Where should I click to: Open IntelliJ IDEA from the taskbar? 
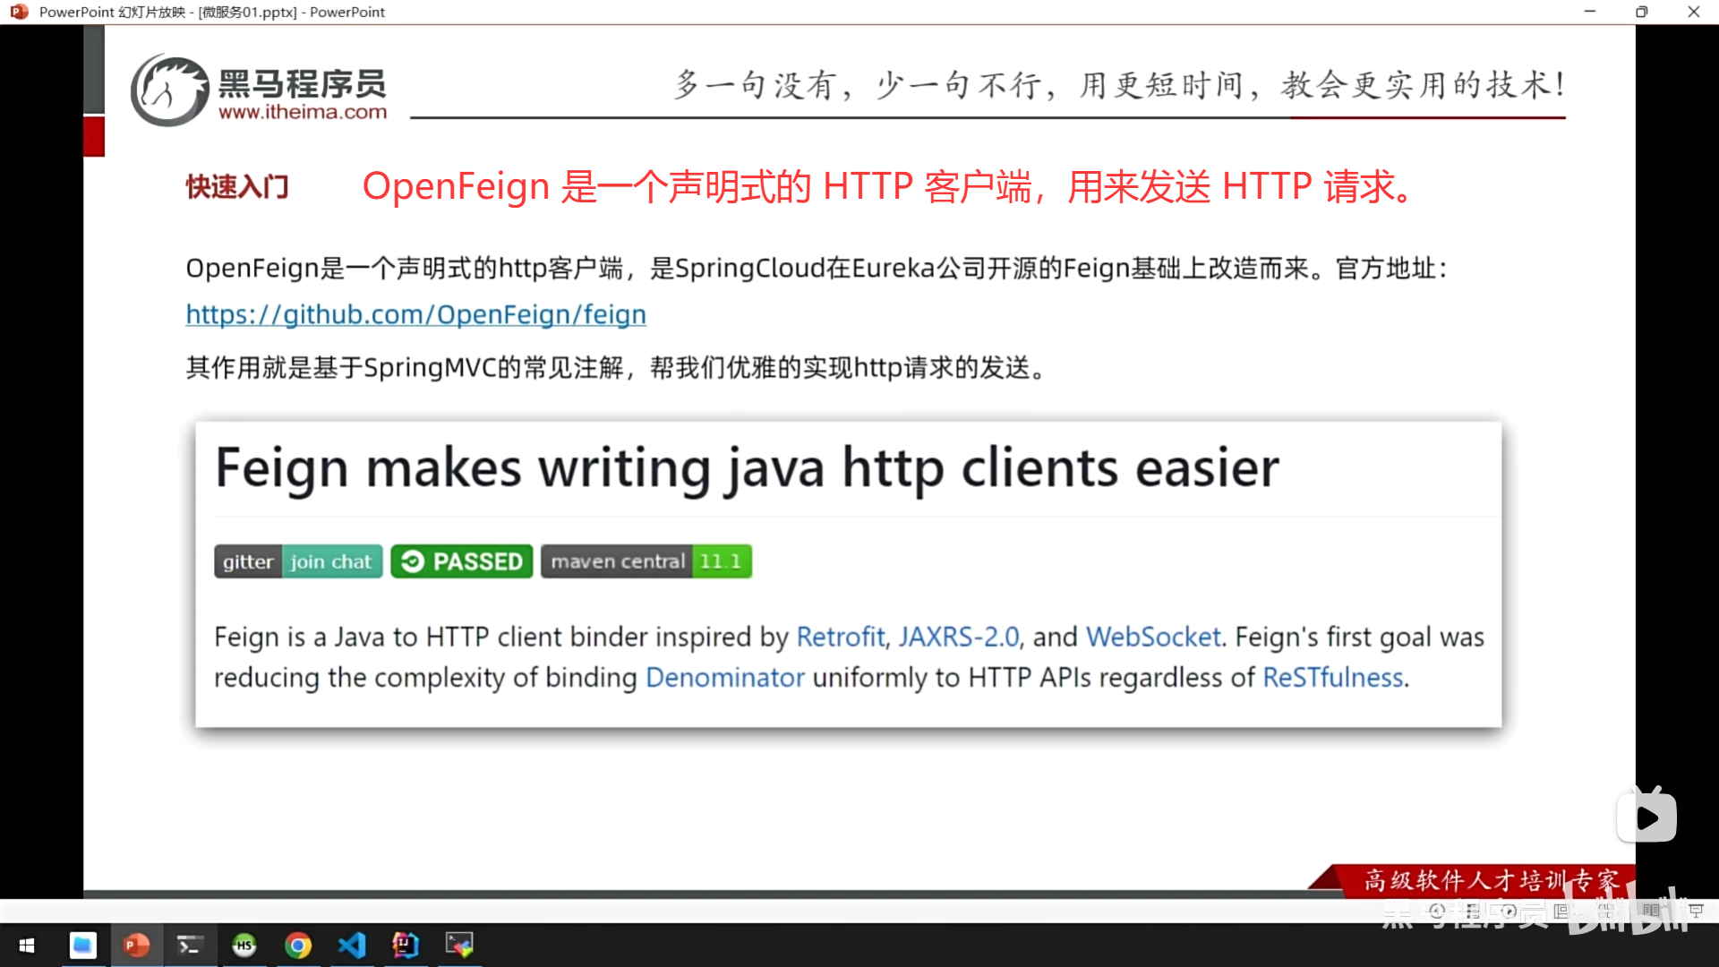(x=406, y=946)
